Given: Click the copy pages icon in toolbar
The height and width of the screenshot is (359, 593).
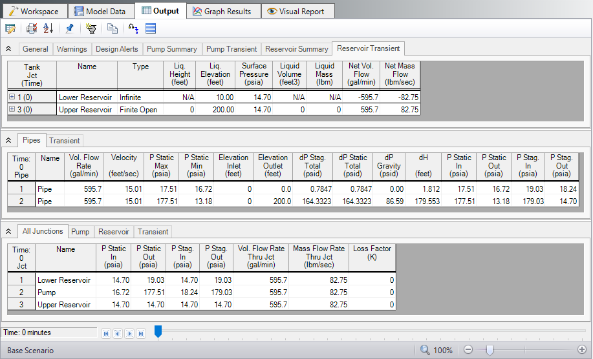Looking at the screenshot, I should point(113,28).
